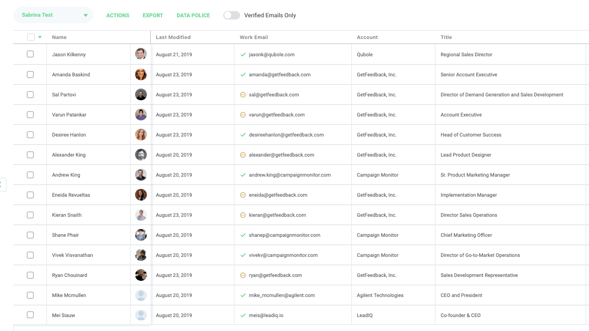Click Amanda Baskind's profile photo
Viewport: 589px width, 331px height.
click(x=141, y=75)
